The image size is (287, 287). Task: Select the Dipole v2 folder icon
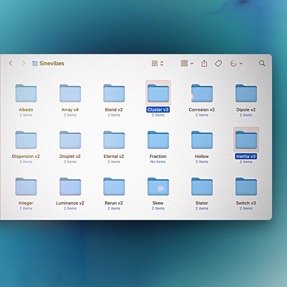click(246, 93)
